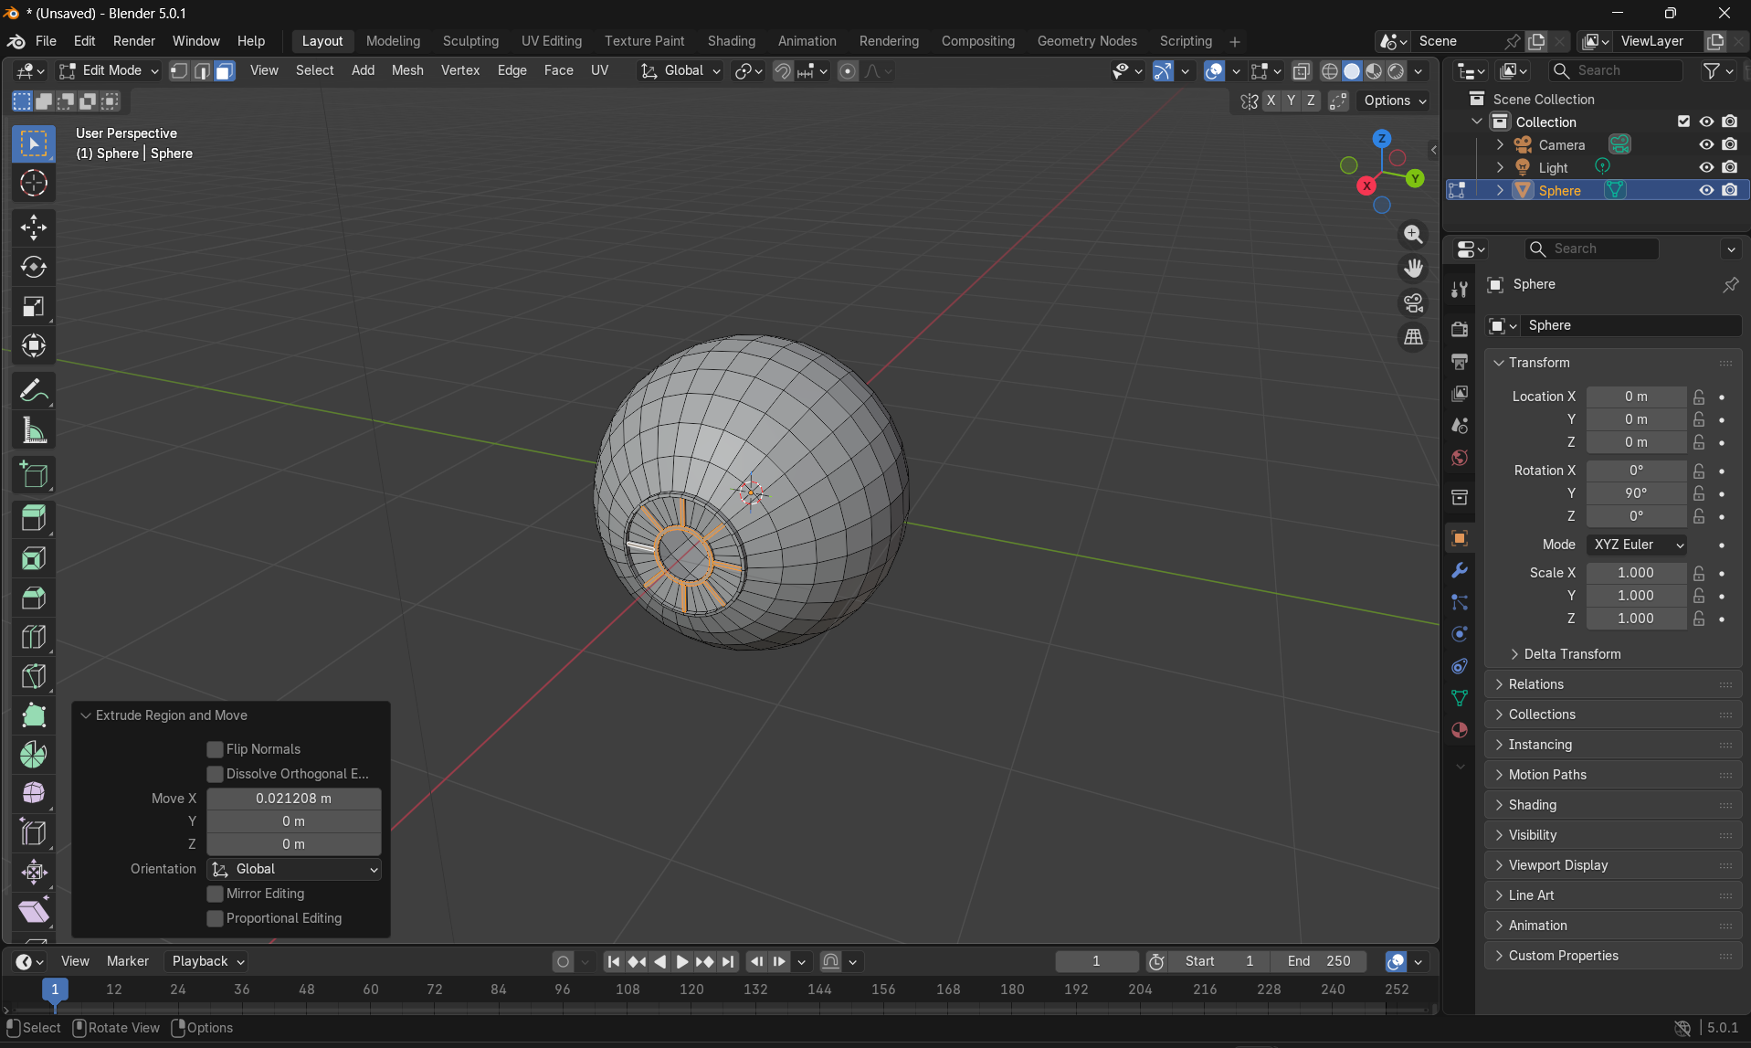Select the Extrude Region tool
1751x1048 pixels.
(34, 519)
